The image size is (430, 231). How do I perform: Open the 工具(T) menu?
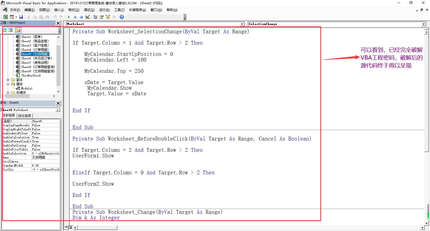119,10
